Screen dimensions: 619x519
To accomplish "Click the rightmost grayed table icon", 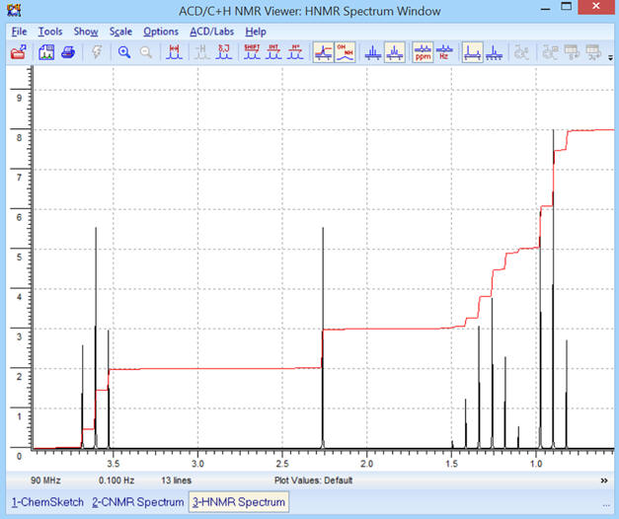I will [593, 52].
